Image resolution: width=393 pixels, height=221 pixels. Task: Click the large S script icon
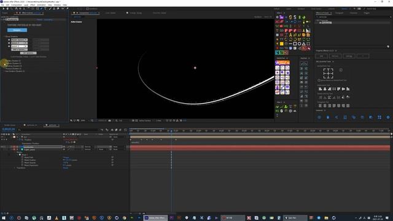coord(295,17)
